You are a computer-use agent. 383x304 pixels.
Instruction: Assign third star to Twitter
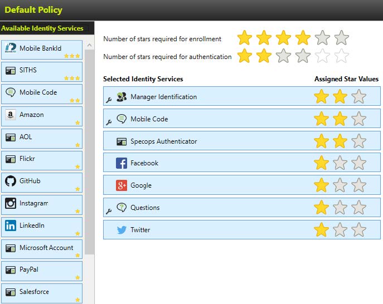click(358, 229)
